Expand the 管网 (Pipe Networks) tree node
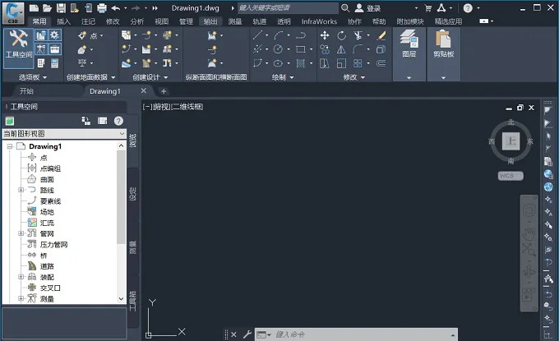Viewport: 559px width, 341px height. (21, 233)
